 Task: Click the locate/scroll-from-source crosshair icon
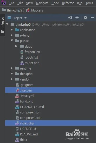(70, 18)
